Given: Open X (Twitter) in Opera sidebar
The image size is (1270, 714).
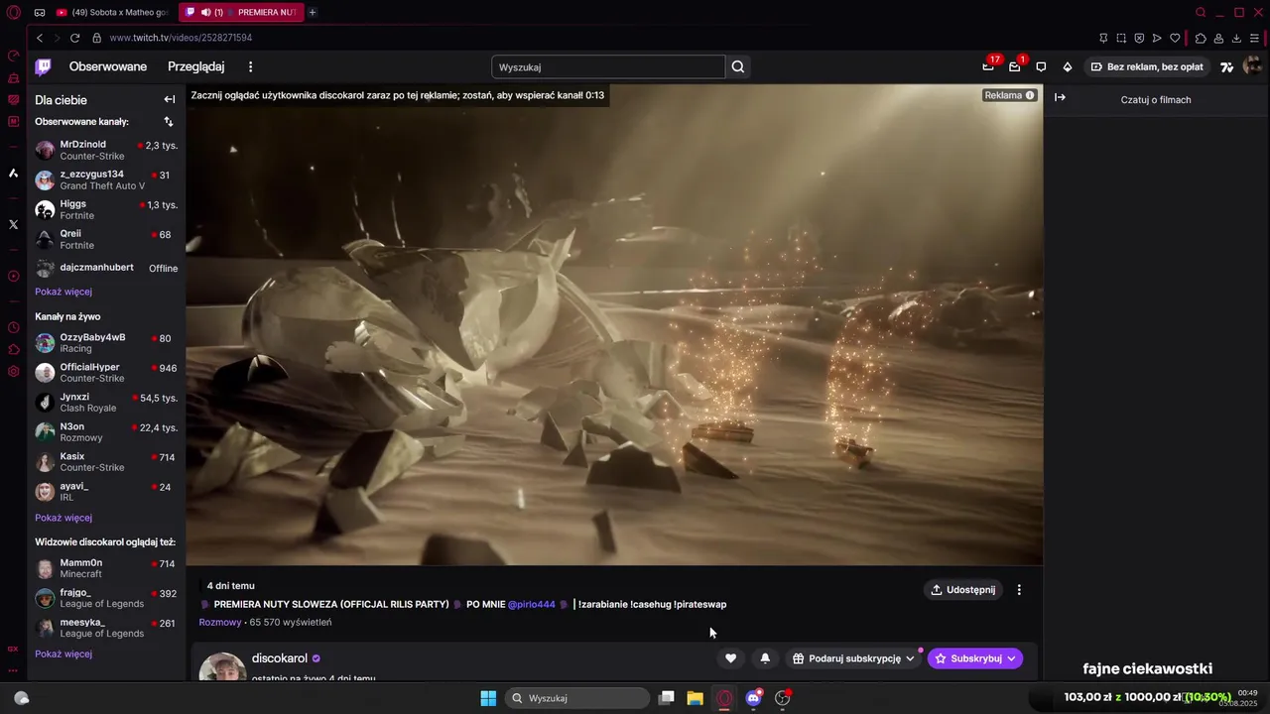Looking at the screenshot, I should coord(14,224).
